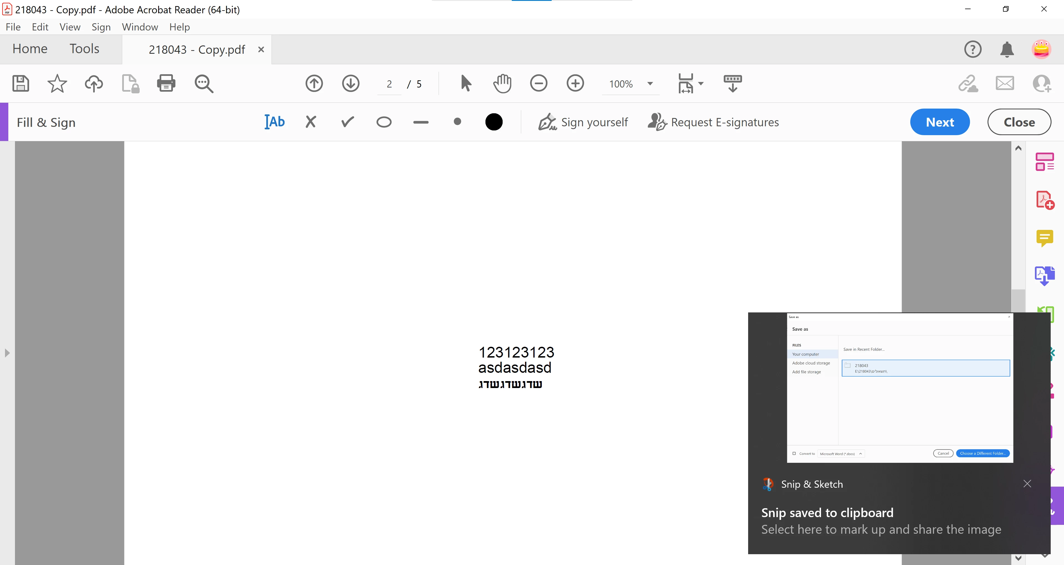Click the page number input field

389,84
